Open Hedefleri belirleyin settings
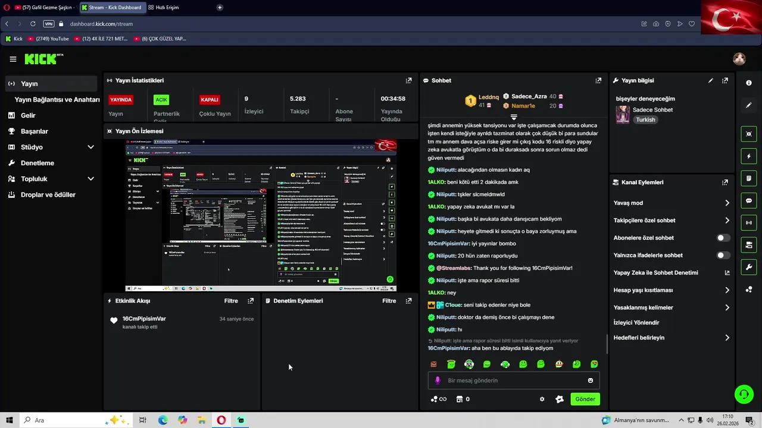The height and width of the screenshot is (428, 762). tap(672, 338)
